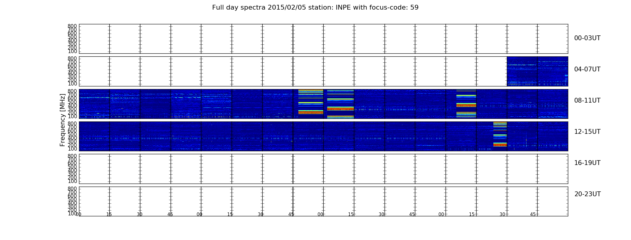Click the '400' tick label of the 12-15UT panel

[72, 138]
